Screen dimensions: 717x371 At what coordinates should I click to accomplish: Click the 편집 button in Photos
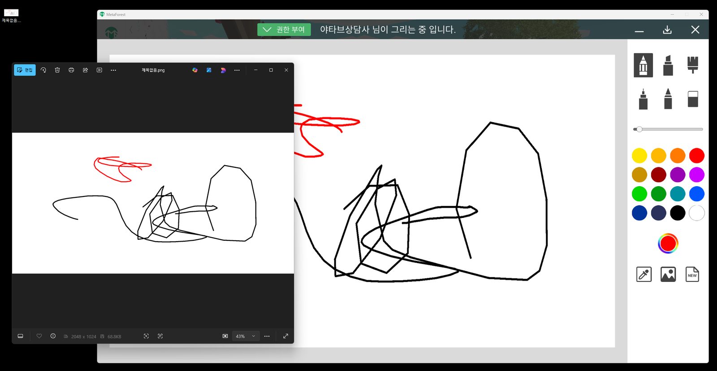coord(25,70)
